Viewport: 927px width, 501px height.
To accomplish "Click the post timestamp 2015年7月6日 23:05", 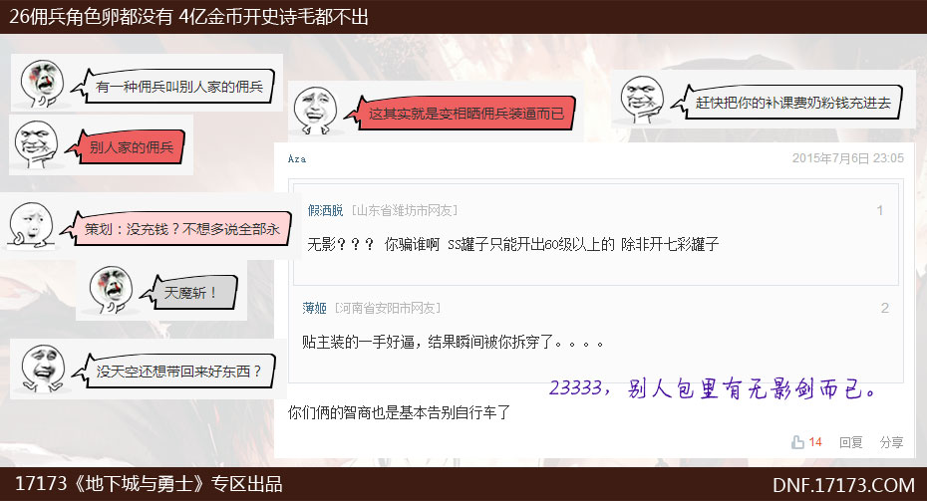I will tap(848, 158).
